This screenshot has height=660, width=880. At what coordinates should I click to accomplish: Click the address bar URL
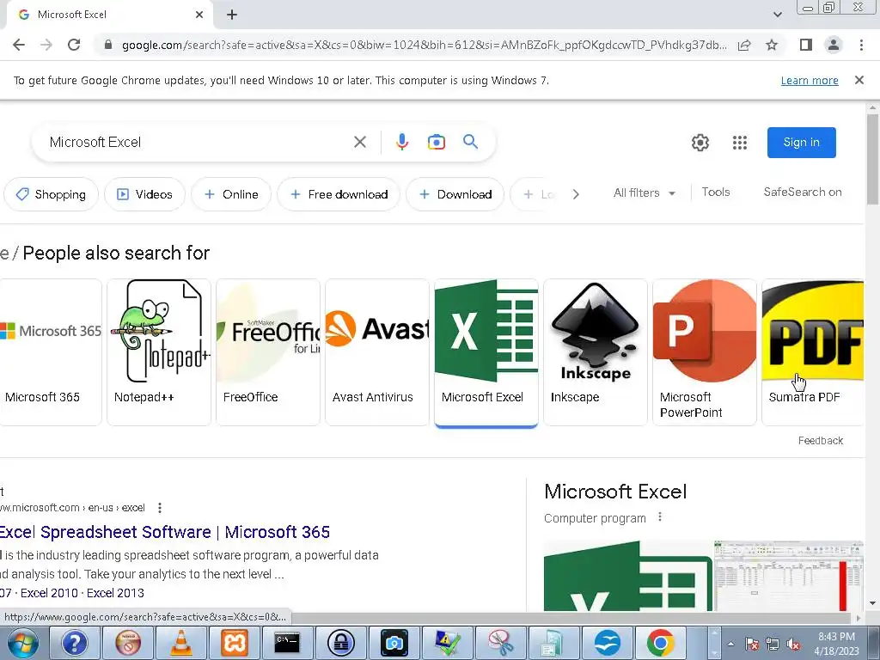pos(424,45)
